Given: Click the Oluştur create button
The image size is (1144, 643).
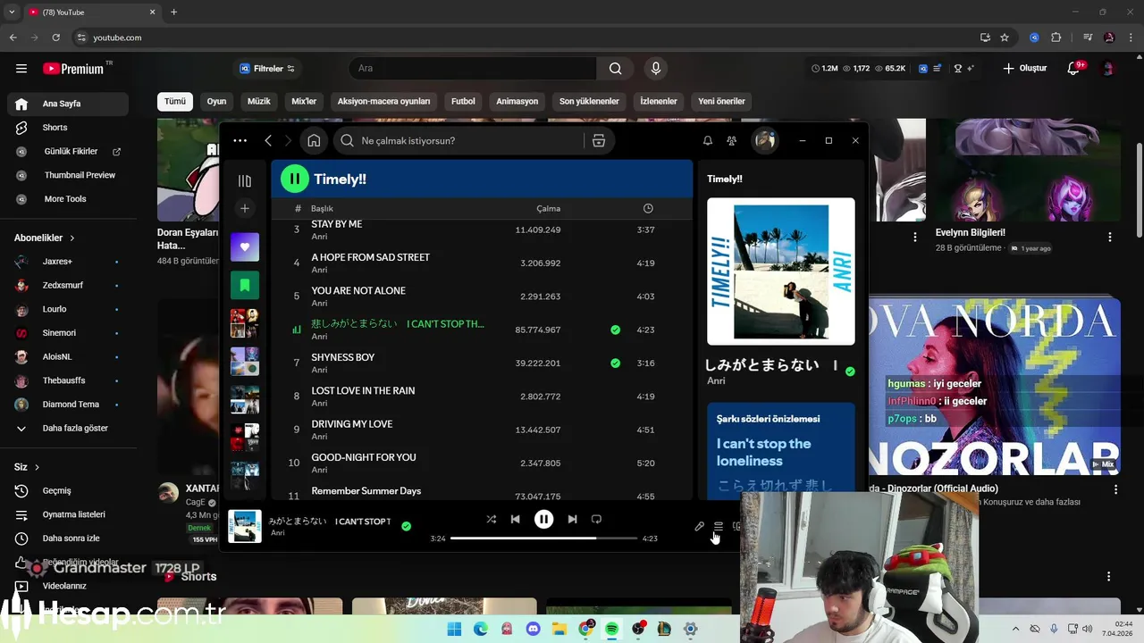Looking at the screenshot, I should point(1024,68).
